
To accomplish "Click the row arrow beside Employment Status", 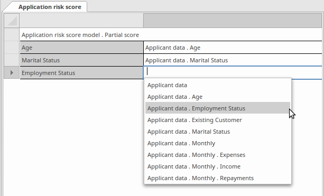I will [12, 73].
